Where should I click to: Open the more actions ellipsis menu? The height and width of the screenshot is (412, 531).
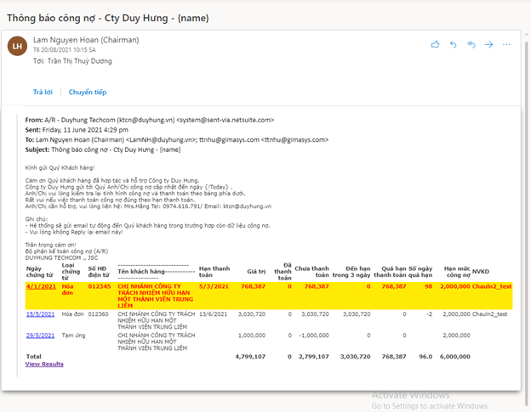(506, 44)
